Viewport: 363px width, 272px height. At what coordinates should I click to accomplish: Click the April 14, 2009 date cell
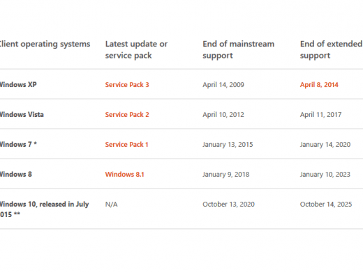click(x=223, y=85)
